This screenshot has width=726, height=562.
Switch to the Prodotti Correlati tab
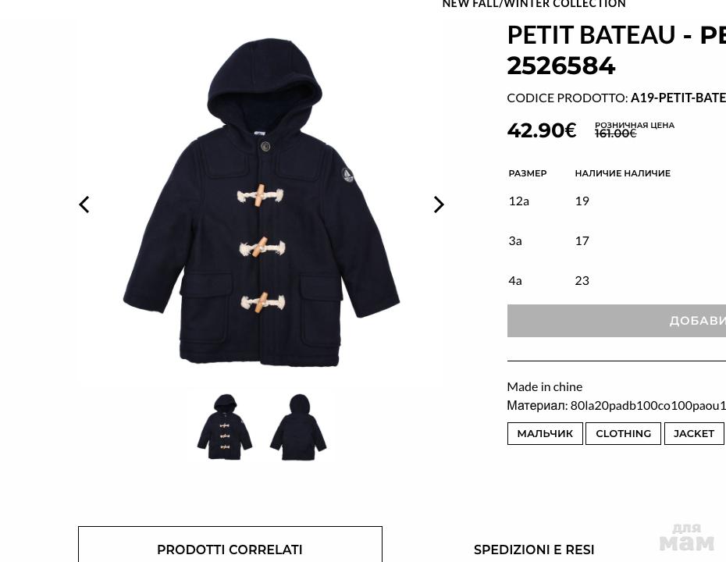pyautogui.click(x=230, y=550)
